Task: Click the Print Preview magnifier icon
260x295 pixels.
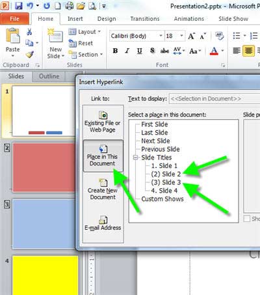Action: 92,6
